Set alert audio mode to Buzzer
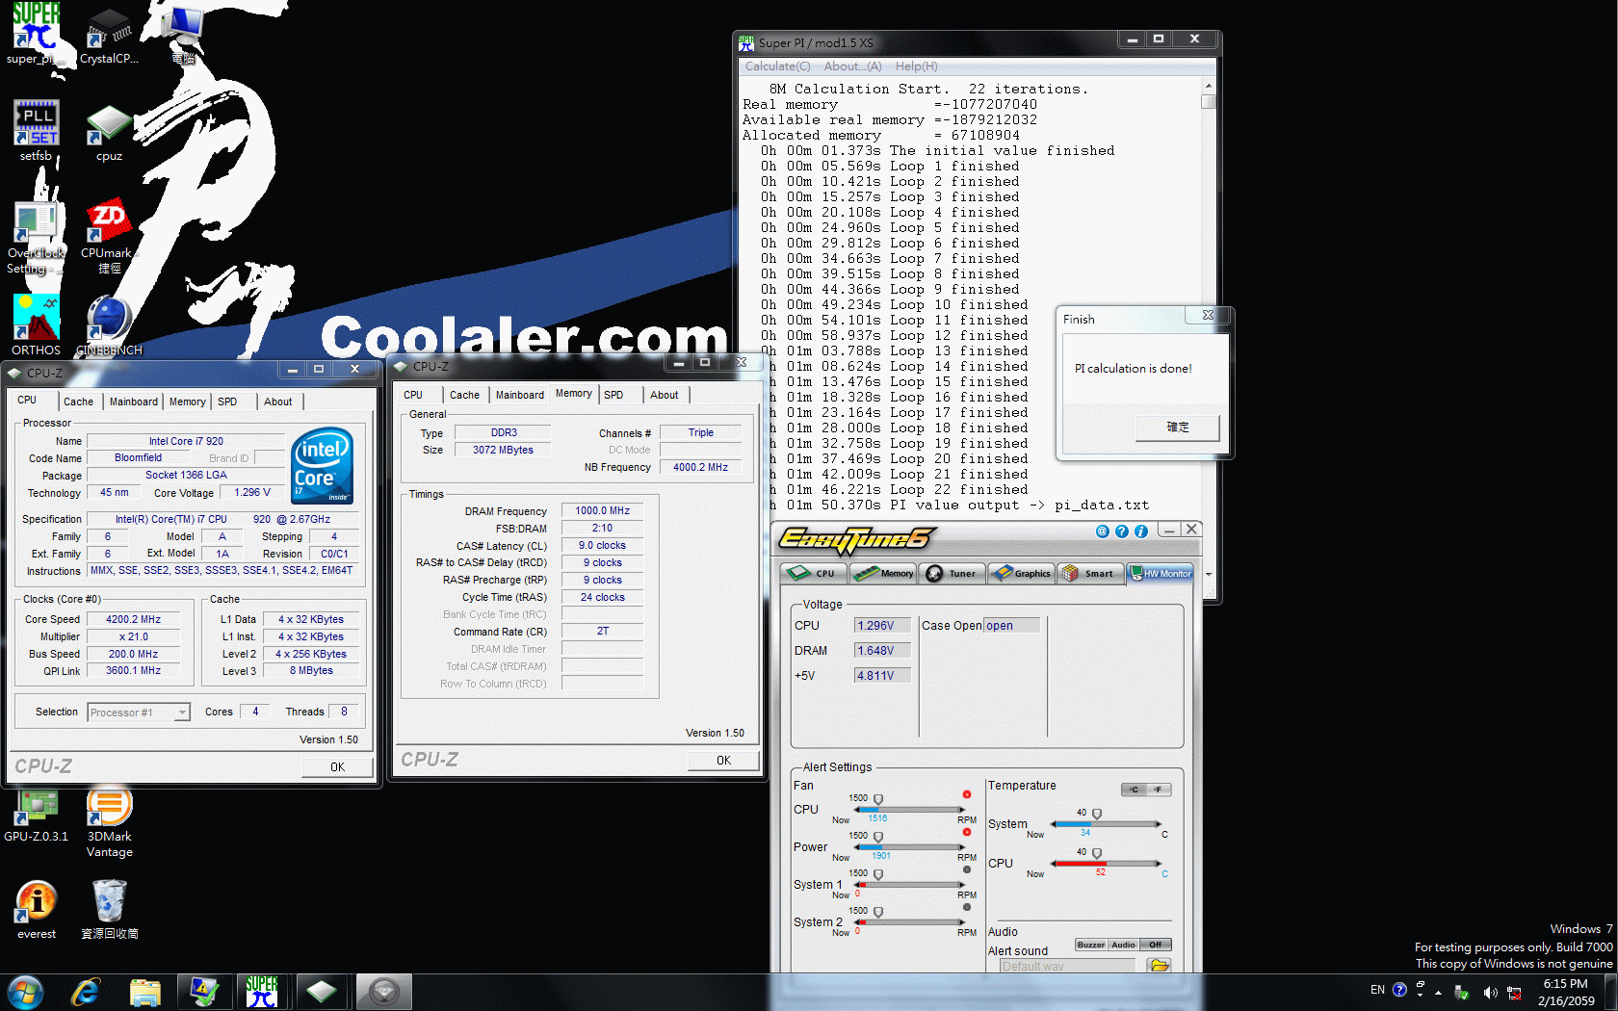 coord(1091,945)
